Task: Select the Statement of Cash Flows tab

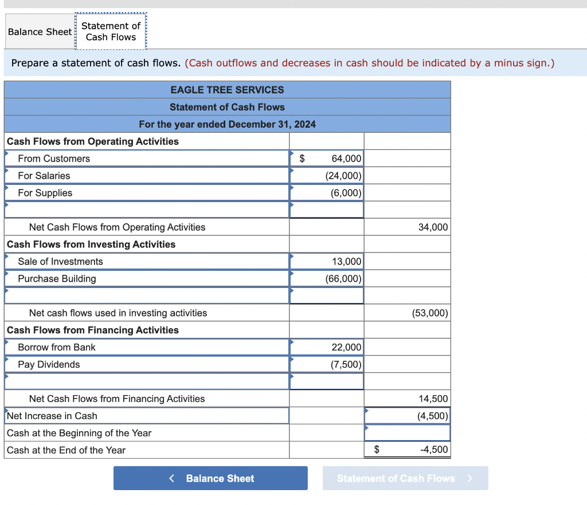Action: [111, 31]
